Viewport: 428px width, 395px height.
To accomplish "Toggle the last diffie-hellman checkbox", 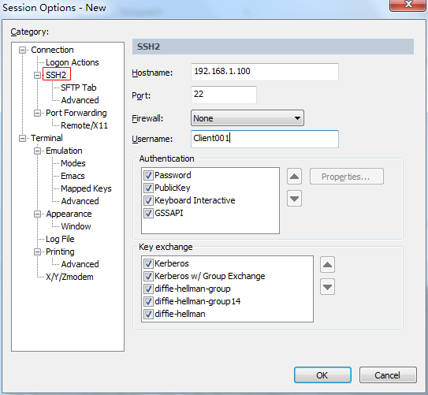I will tap(148, 315).
